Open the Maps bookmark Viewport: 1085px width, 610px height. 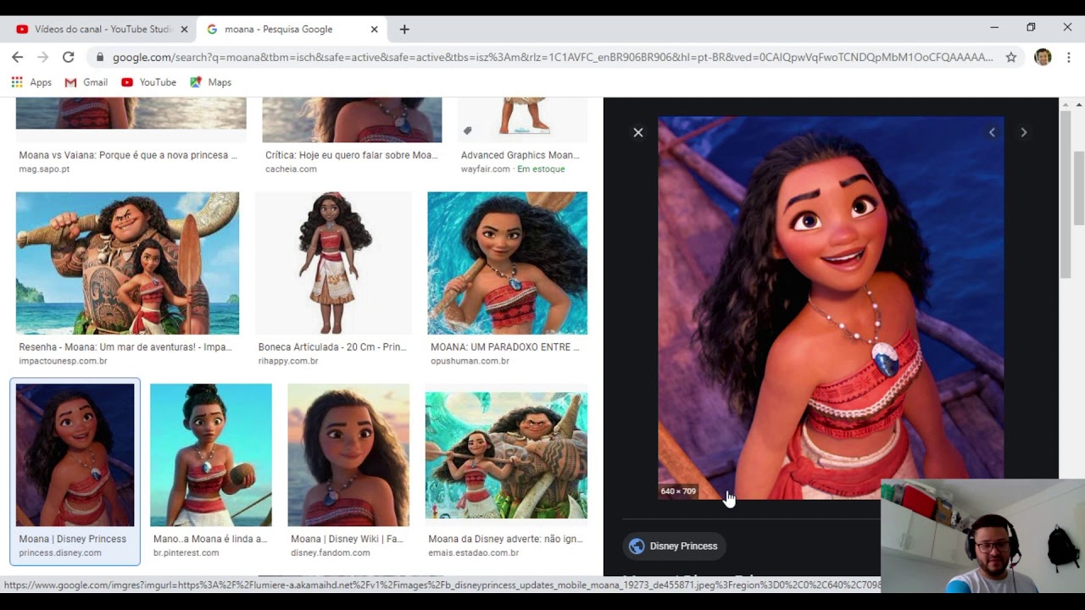click(x=210, y=82)
